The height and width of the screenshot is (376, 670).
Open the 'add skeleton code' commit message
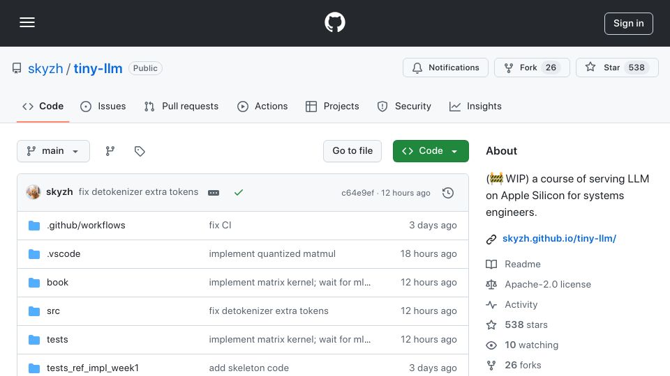point(248,368)
